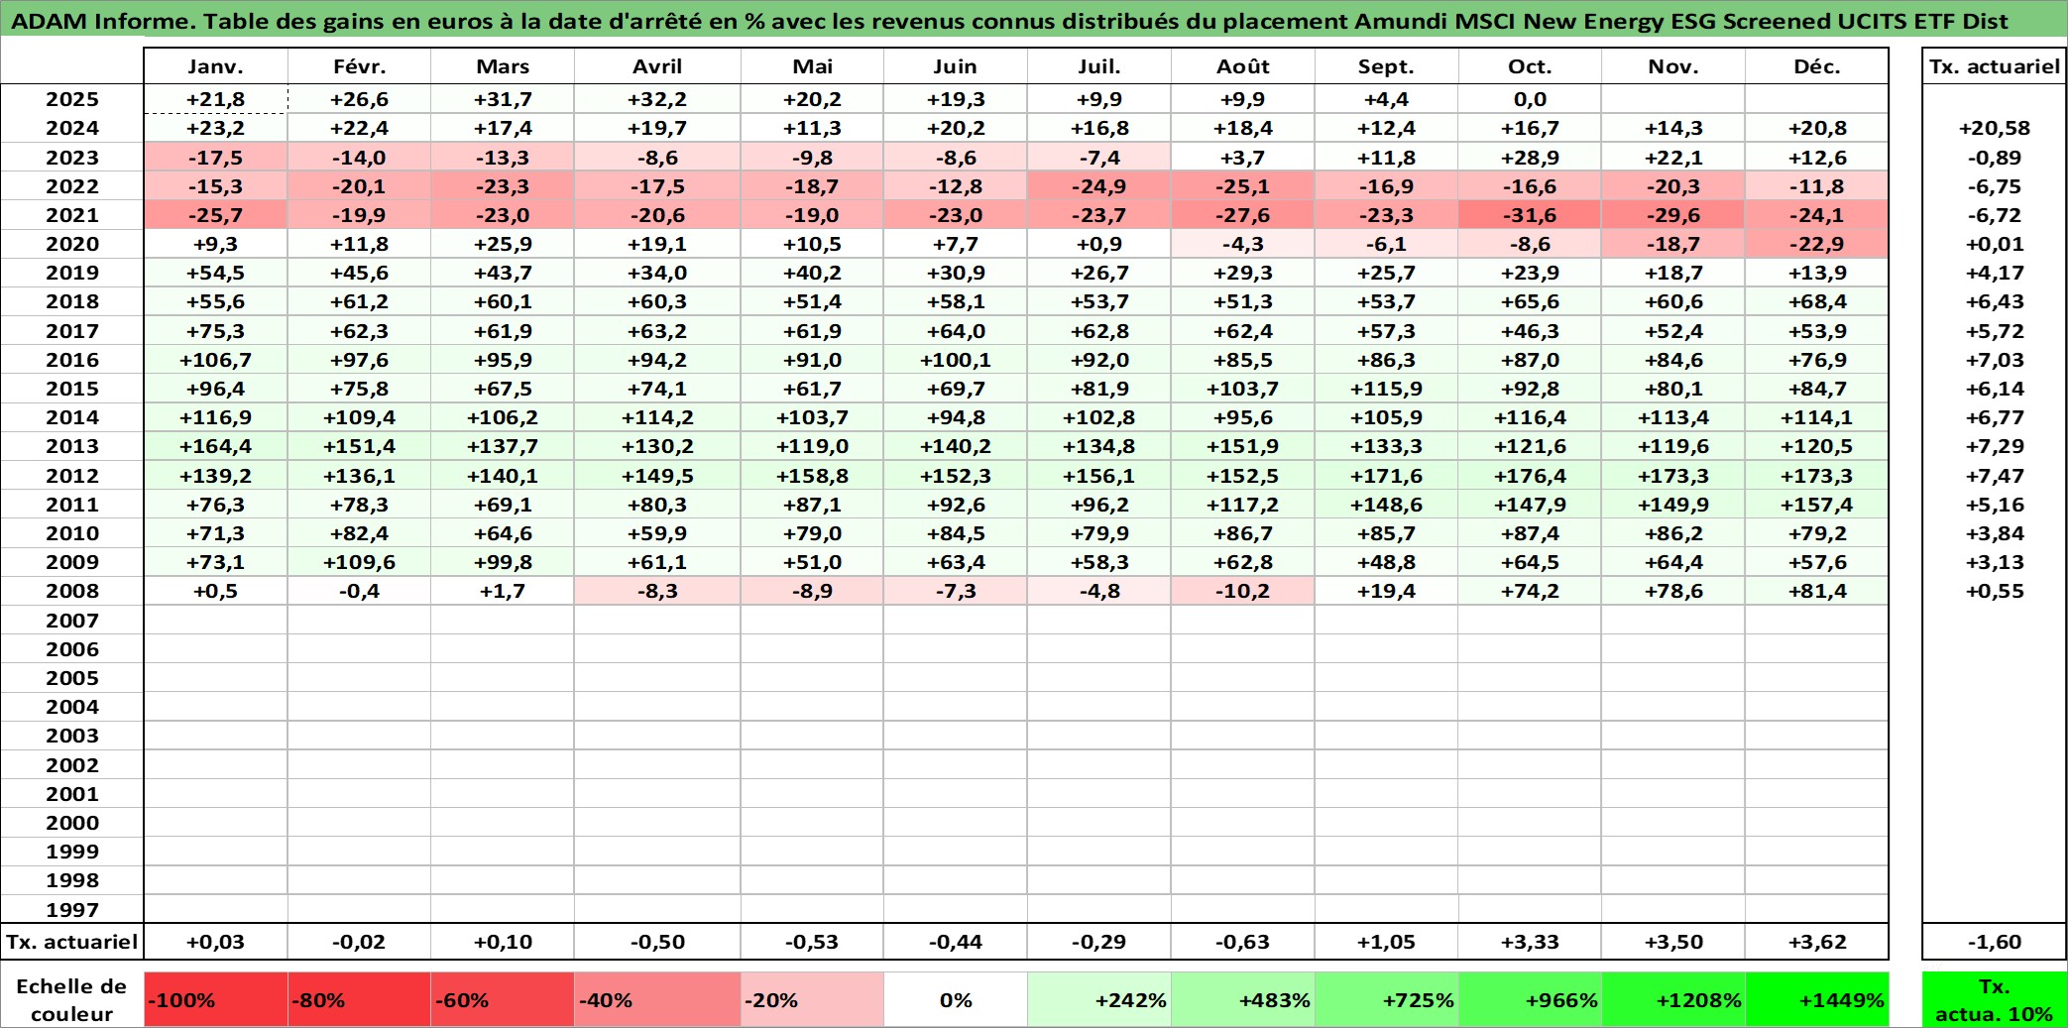Select cell +68,4 for December 2018
The image size is (2068, 1028).
(x=1817, y=301)
